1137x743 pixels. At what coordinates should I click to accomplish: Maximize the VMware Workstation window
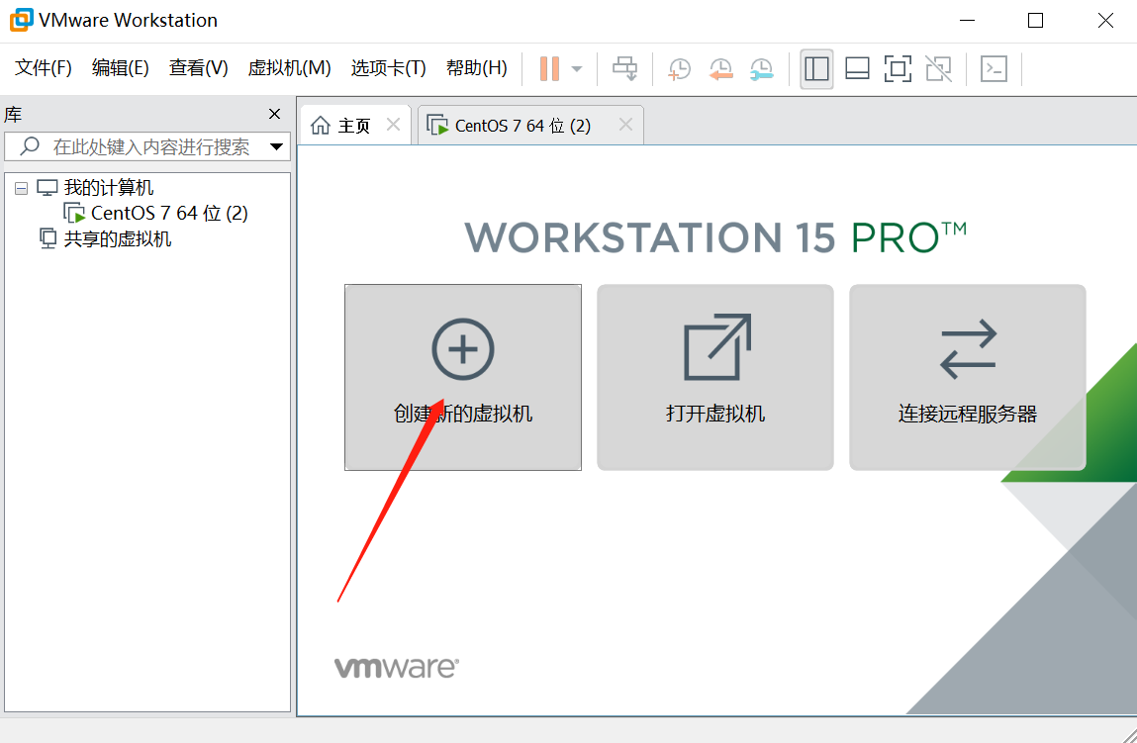click(x=1035, y=21)
